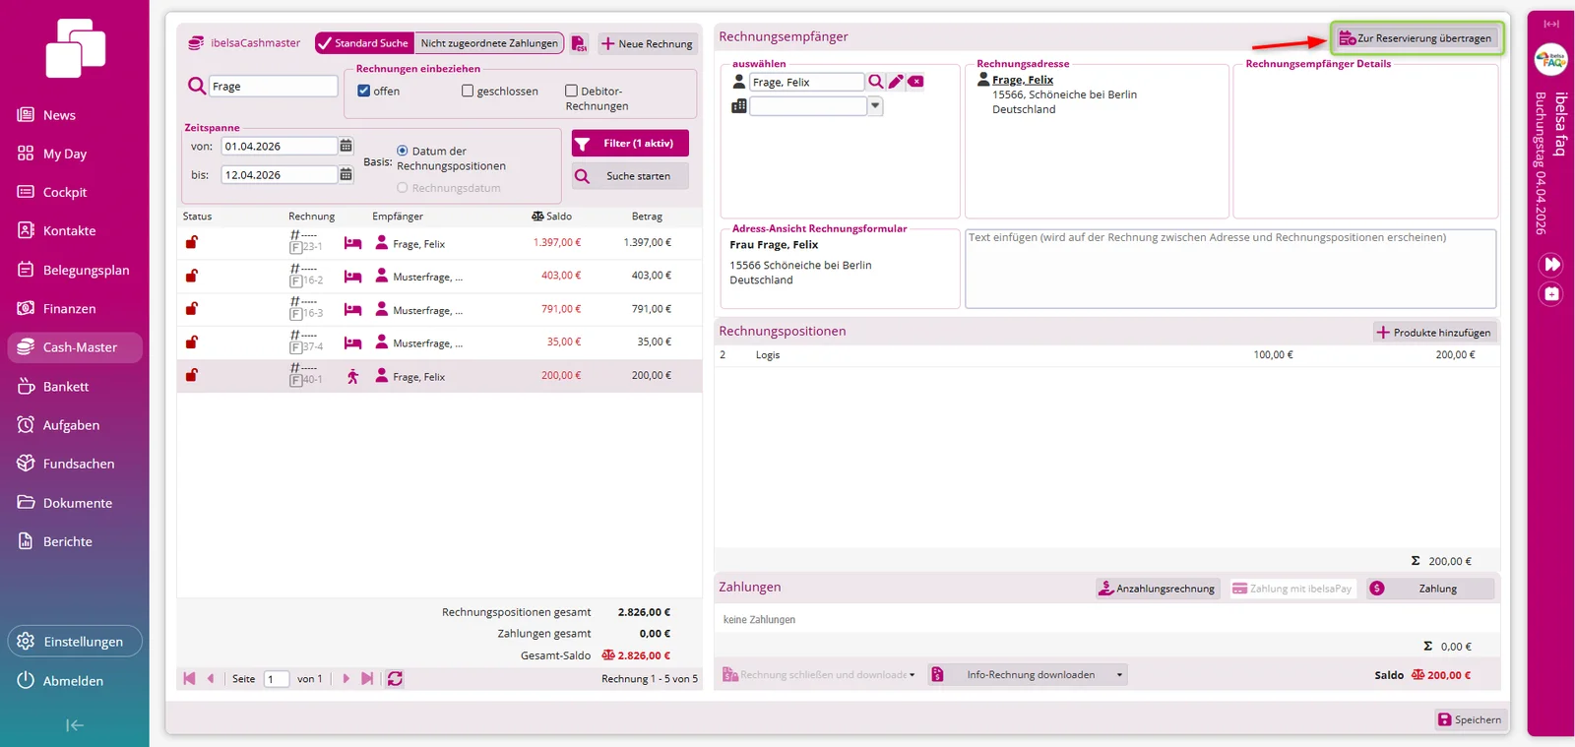Click Zur Reservierung übertragen button
Image resolution: width=1575 pixels, height=747 pixels.
[1417, 38]
